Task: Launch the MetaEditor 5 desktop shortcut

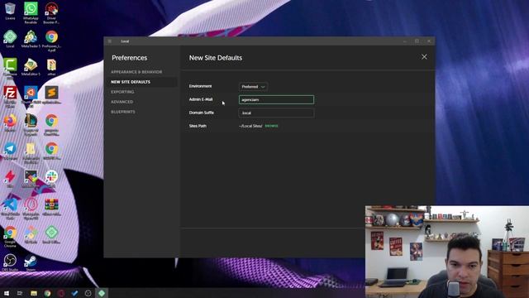Action: coord(31,67)
